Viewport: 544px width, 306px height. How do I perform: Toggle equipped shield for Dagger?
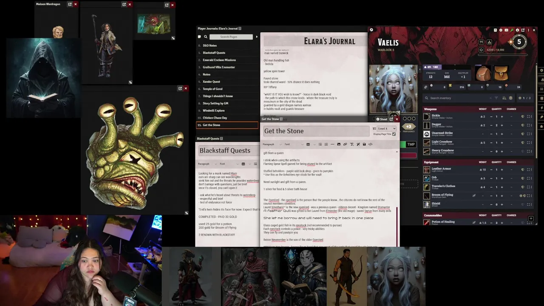click(x=523, y=125)
